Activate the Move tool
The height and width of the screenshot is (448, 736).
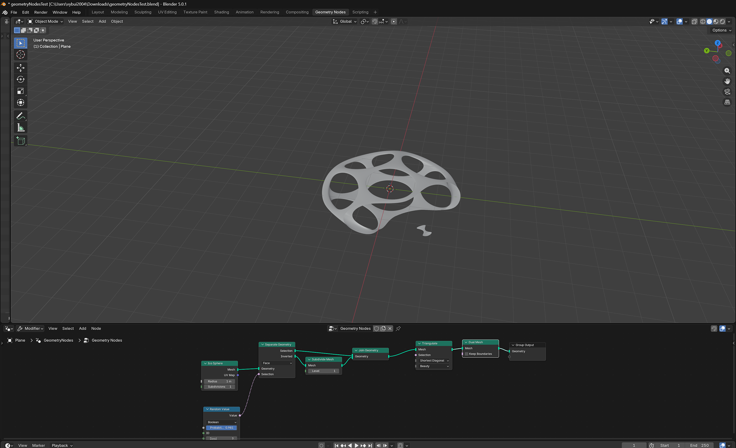point(21,68)
